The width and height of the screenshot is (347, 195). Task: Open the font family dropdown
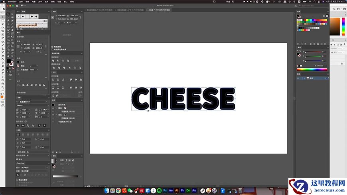pos(47,102)
